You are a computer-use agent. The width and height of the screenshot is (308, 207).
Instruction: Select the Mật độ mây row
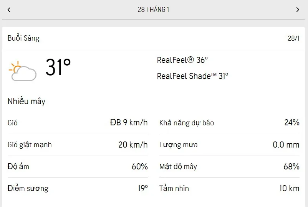click(229, 167)
